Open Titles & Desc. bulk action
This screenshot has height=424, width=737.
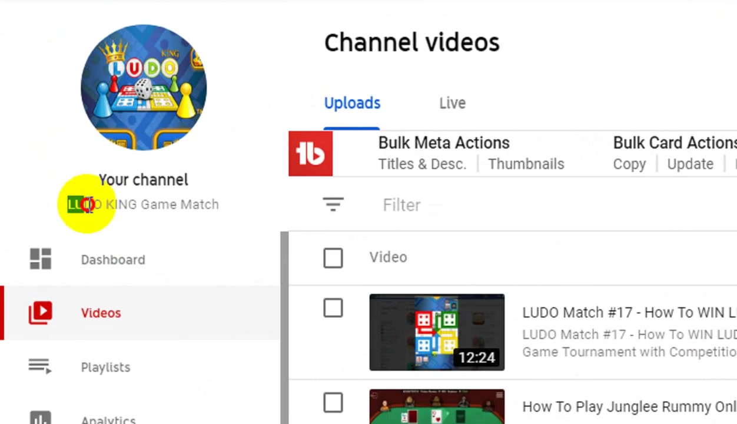(x=422, y=164)
